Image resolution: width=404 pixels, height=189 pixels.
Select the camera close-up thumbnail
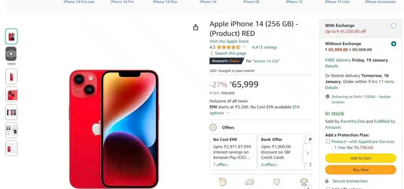point(11,94)
